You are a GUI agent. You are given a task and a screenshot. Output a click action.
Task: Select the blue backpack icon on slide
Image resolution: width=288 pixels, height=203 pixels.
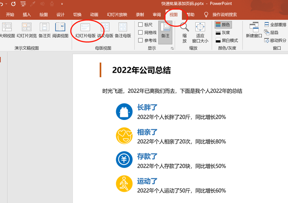point(124,111)
